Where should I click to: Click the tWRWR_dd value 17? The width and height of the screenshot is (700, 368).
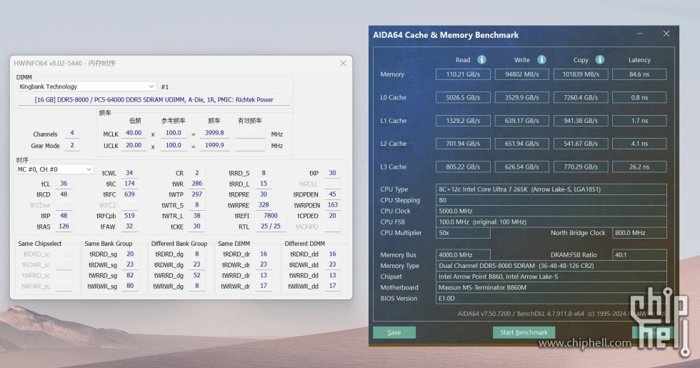coord(333,286)
